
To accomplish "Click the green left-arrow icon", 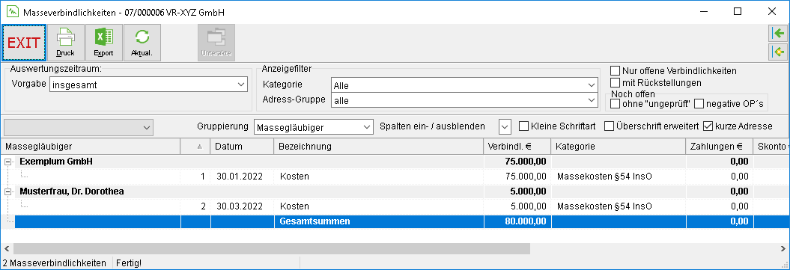I will [x=779, y=34].
